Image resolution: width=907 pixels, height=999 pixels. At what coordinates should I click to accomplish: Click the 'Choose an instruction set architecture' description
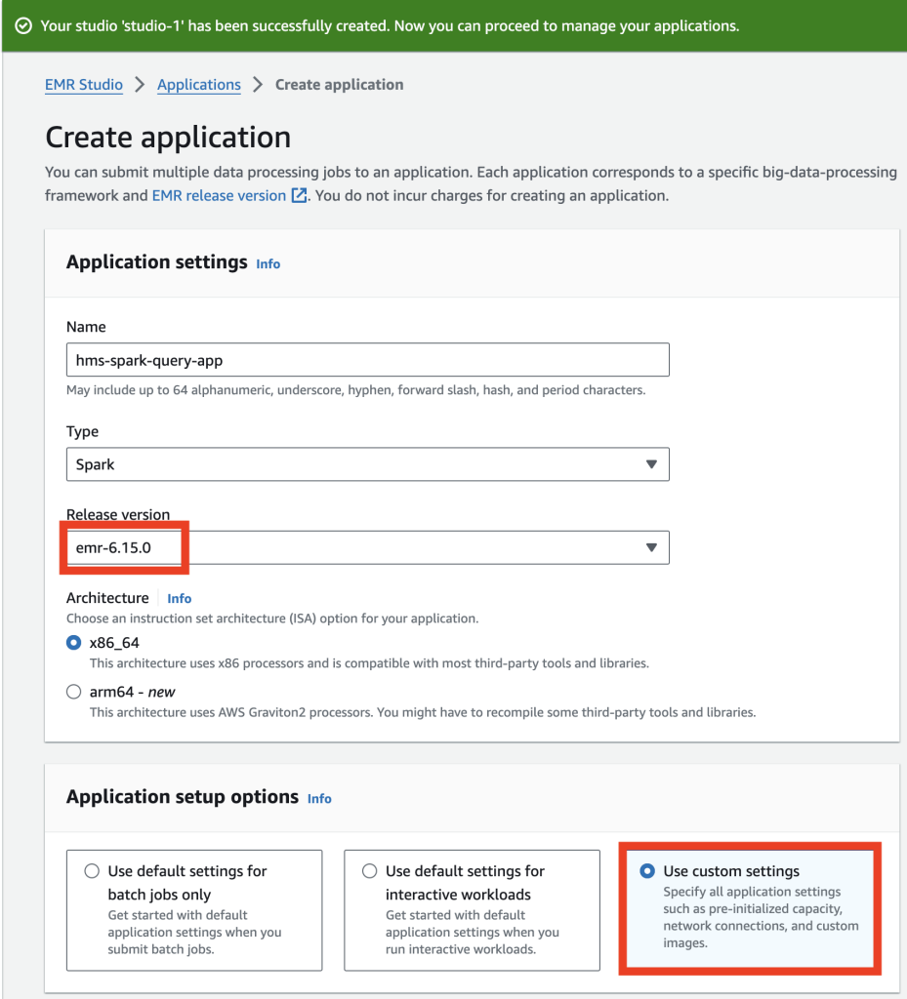(272, 618)
